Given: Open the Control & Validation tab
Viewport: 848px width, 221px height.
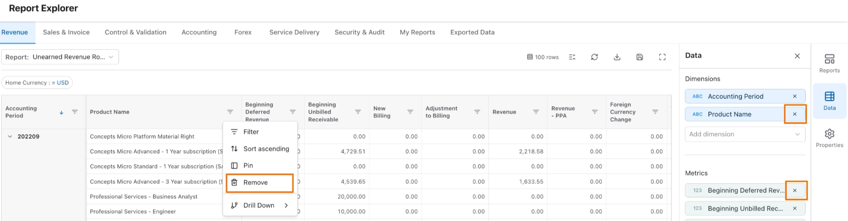Looking at the screenshot, I should pyautogui.click(x=136, y=32).
